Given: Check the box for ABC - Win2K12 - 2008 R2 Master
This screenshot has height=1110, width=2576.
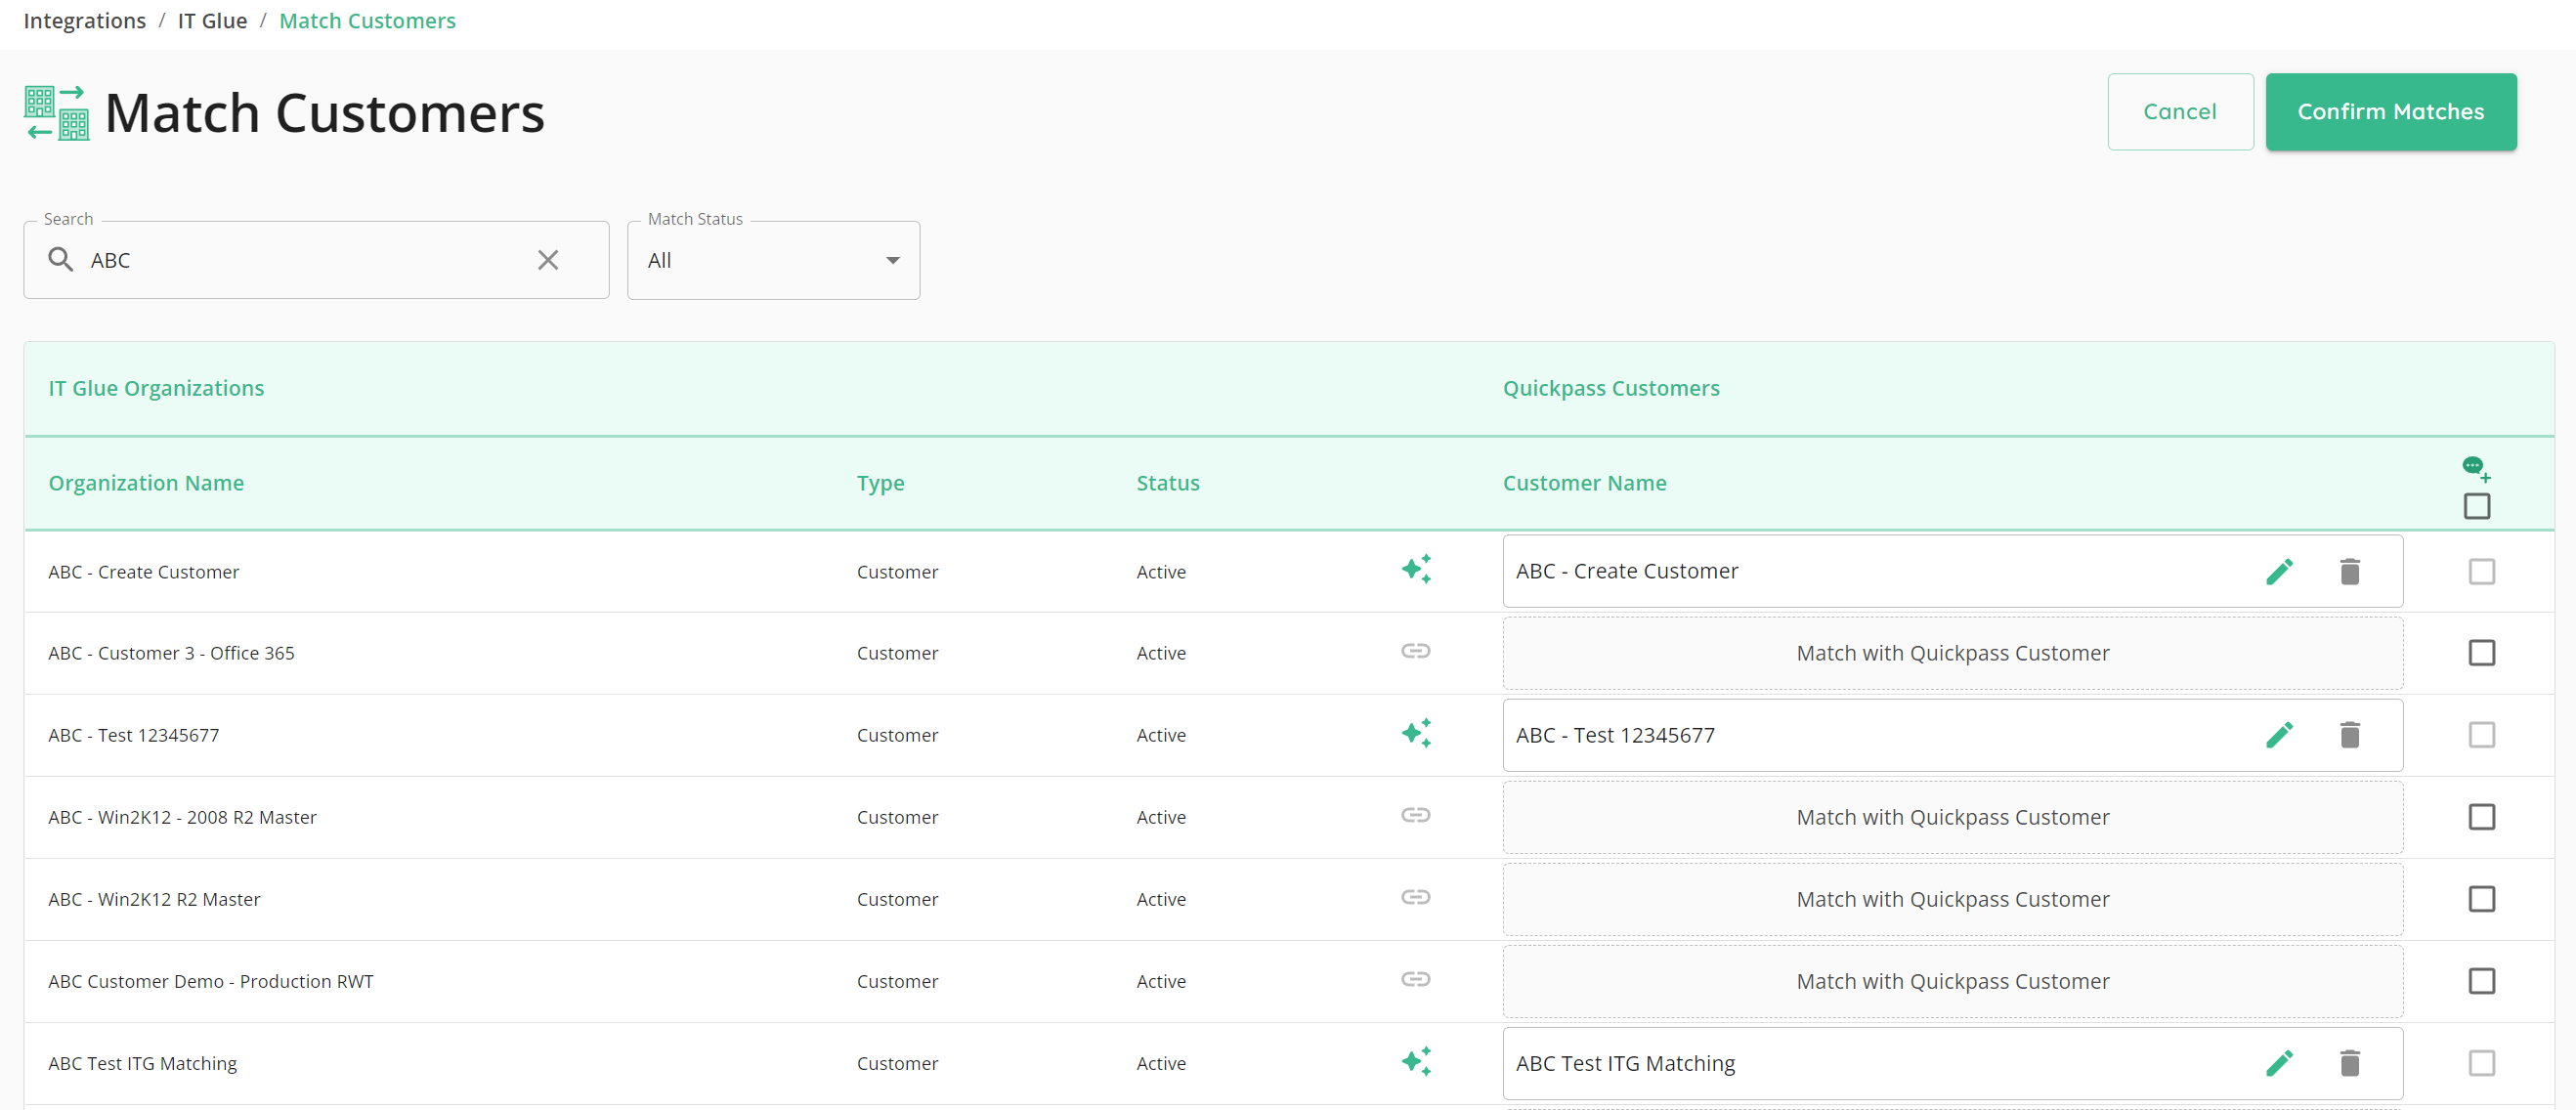Looking at the screenshot, I should tap(2482, 818).
